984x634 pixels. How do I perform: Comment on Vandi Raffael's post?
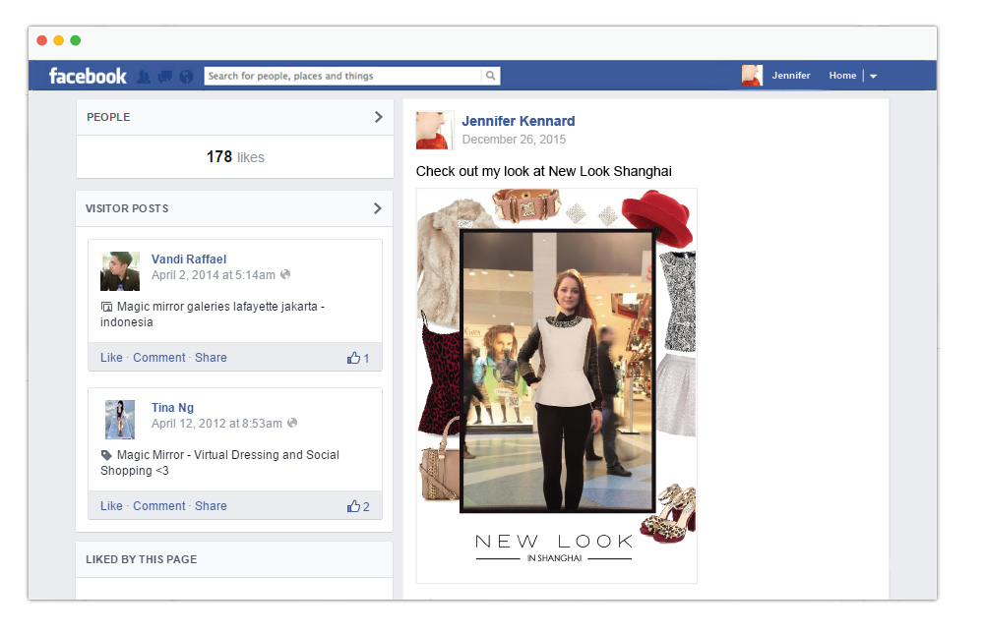point(159,358)
